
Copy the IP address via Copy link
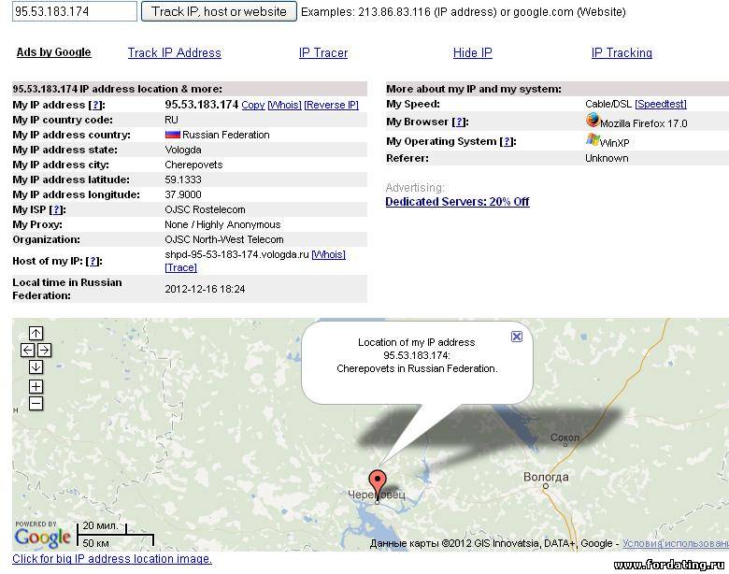(x=253, y=106)
